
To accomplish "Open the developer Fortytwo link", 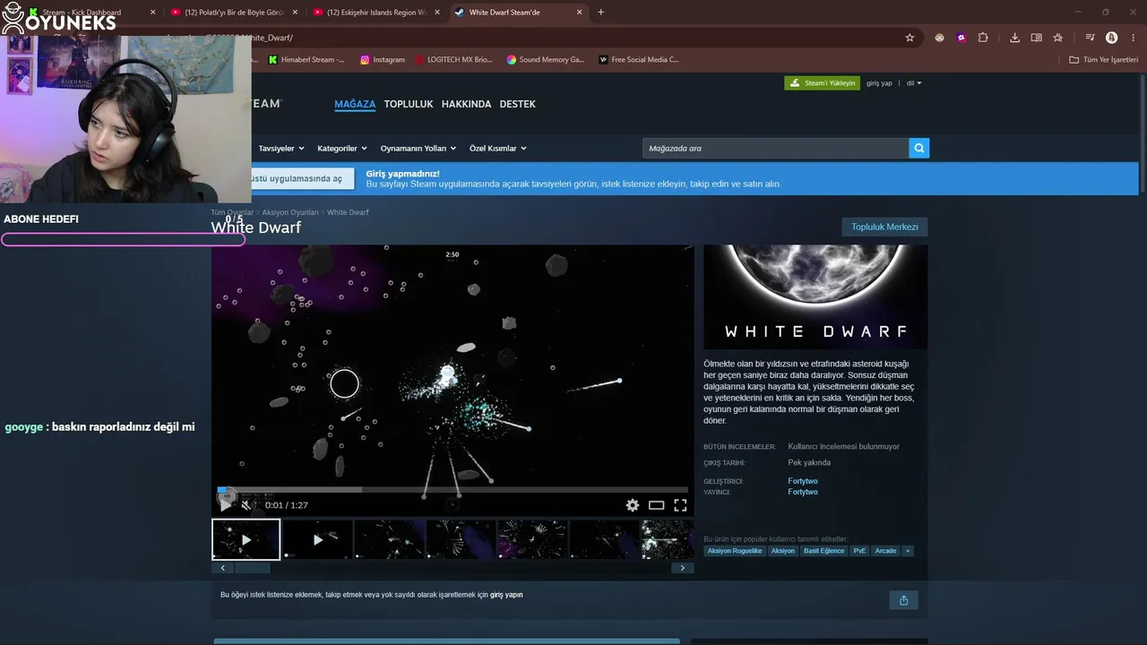I will [803, 481].
